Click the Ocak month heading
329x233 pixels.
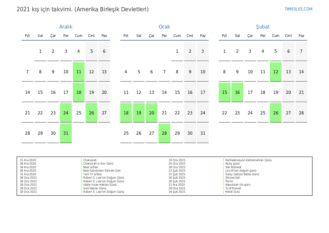(x=164, y=27)
